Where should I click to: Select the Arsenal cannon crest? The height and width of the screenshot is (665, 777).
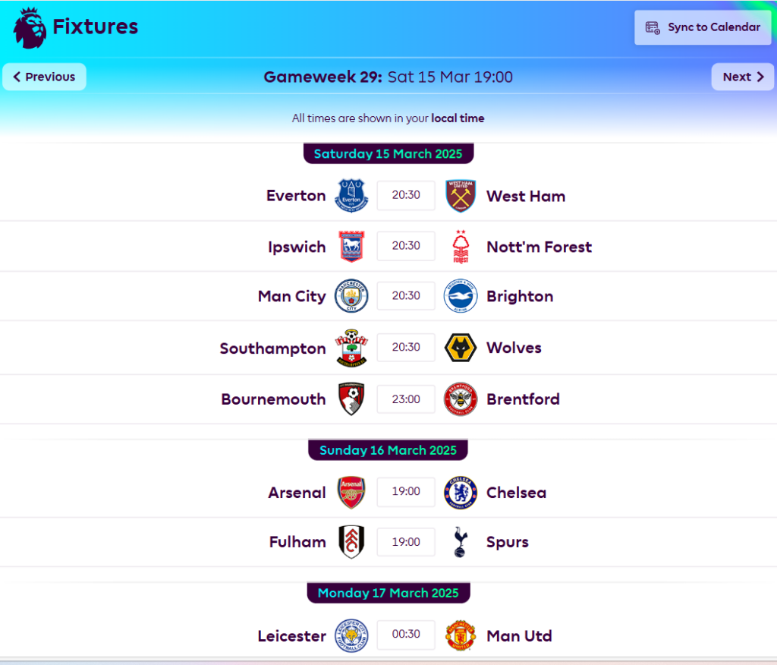pos(351,492)
